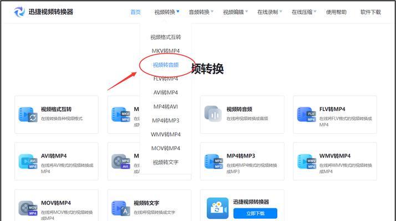
Task: Open the WMV转MP4 card title
Action: point(335,156)
